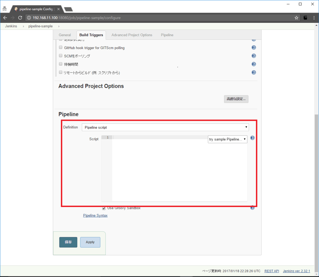The width and height of the screenshot is (319, 277).
Task: Switch to the General tab
Action: pyautogui.click(x=65, y=35)
